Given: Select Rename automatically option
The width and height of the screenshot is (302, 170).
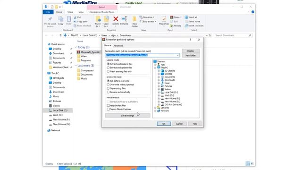Looking at the screenshot, I should pyautogui.click(x=118, y=92).
